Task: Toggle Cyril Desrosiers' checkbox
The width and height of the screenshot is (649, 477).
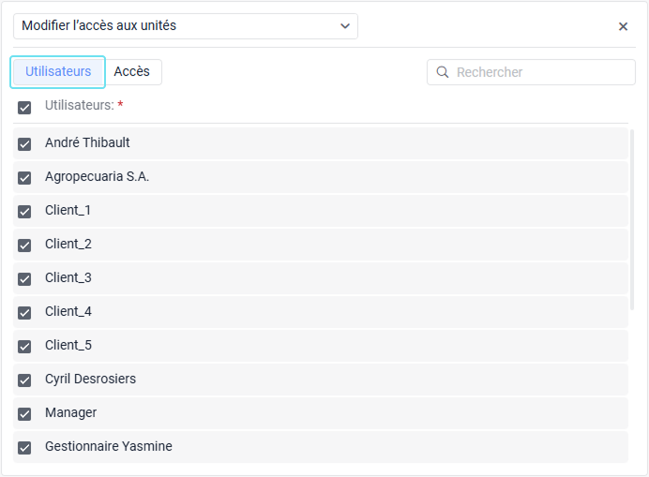Action: [x=24, y=380]
